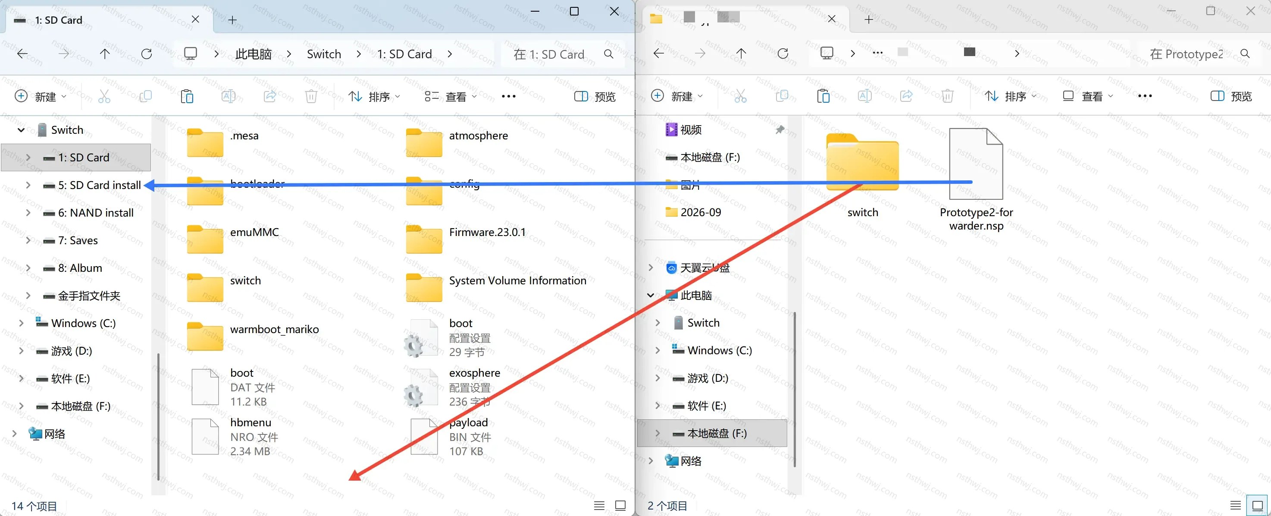
Task: Open the 查看 dropdown in the right window
Action: [x=1088, y=96]
